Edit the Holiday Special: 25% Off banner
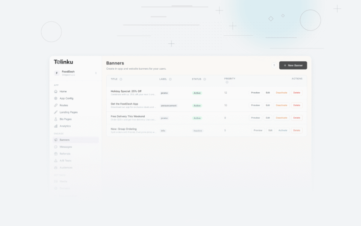361x226 pixels. coord(268,93)
